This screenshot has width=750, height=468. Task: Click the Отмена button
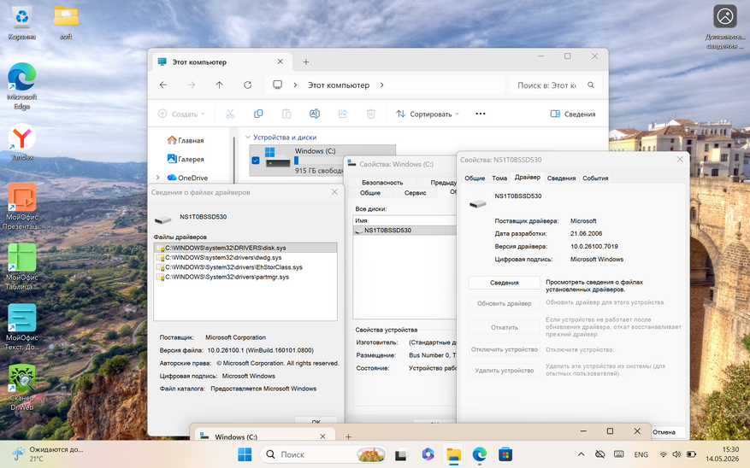pos(664,432)
